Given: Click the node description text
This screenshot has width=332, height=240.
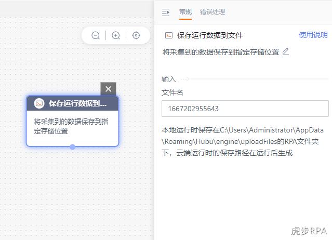Looking at the screenshot, I should click(x=71, y=126).
